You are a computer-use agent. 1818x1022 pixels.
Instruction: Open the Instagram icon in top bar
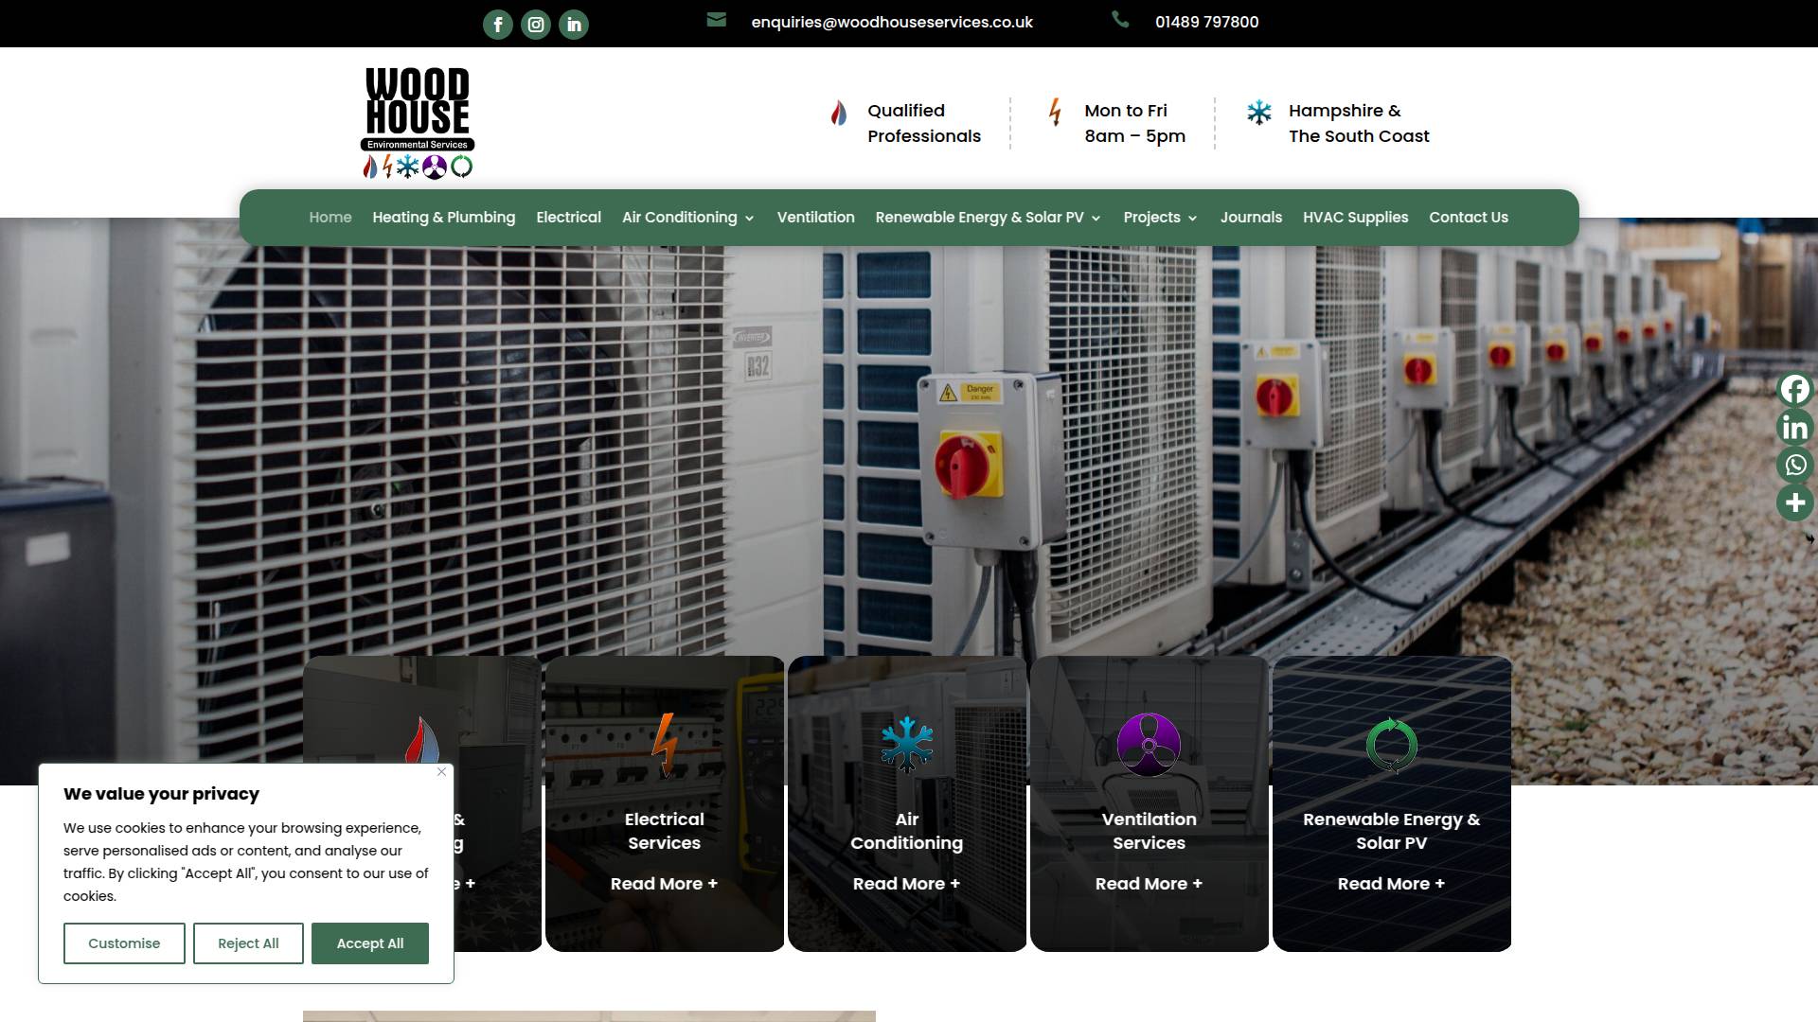536,25
